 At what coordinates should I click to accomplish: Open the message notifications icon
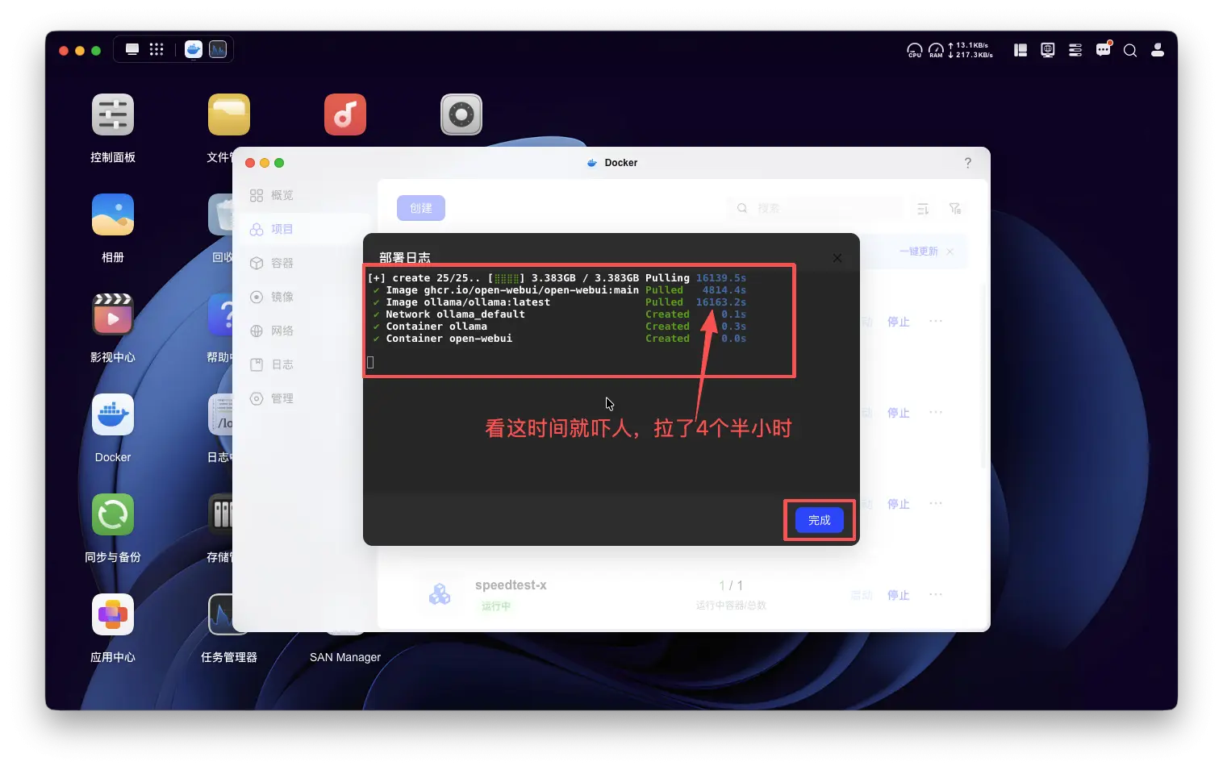pos(1104,50)
